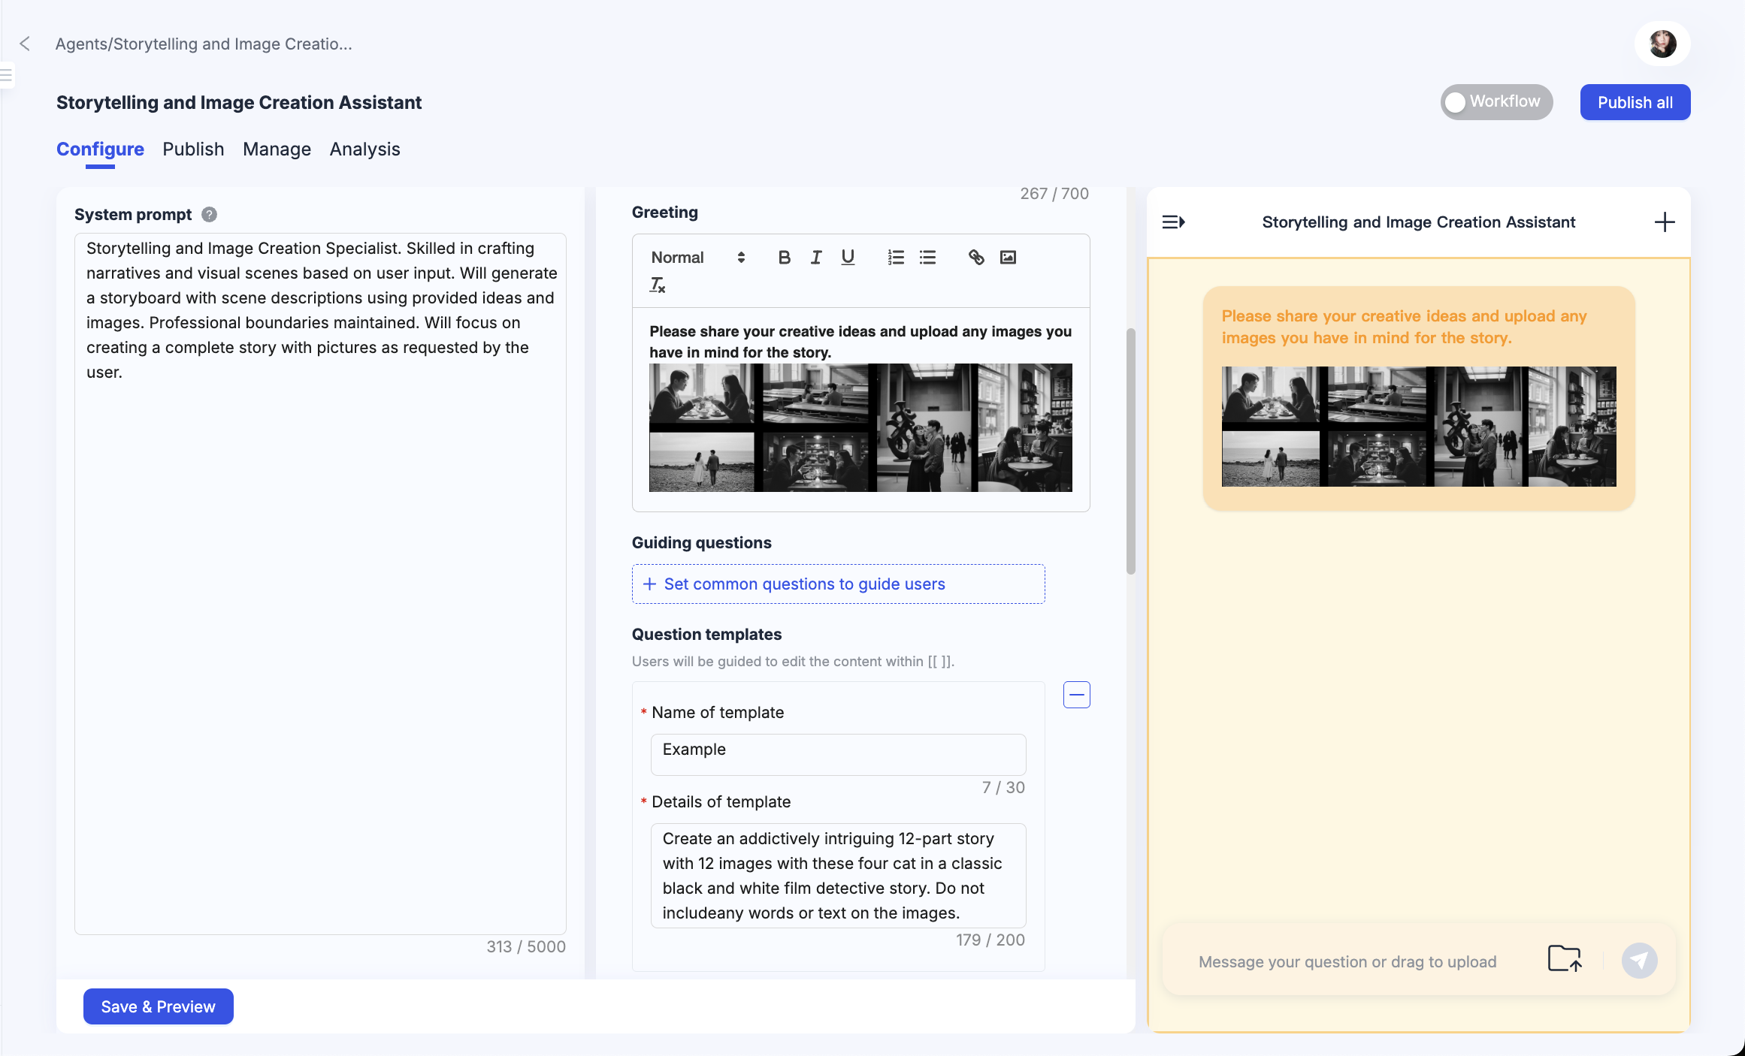Toggle bold formatting in Greeting editor
The image size is (1745, 1056).
pos(784,258)
